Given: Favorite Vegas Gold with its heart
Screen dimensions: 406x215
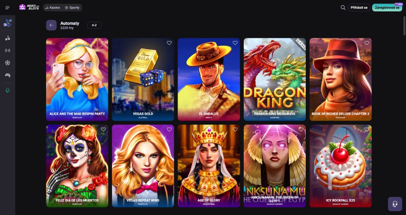Looking at the screenshot, I should tap(169, 43).
